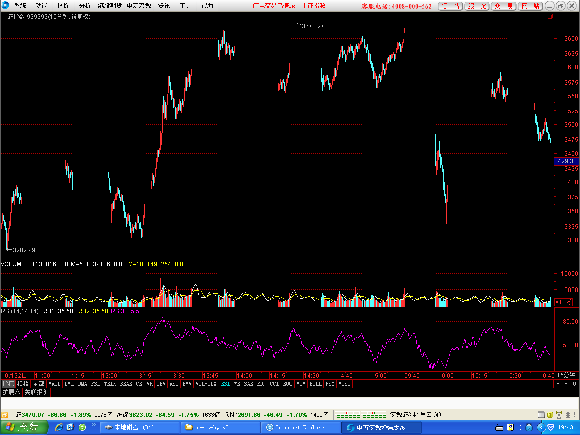
Task: Switch to the BOLL indicator
Action: pos(316,384)
